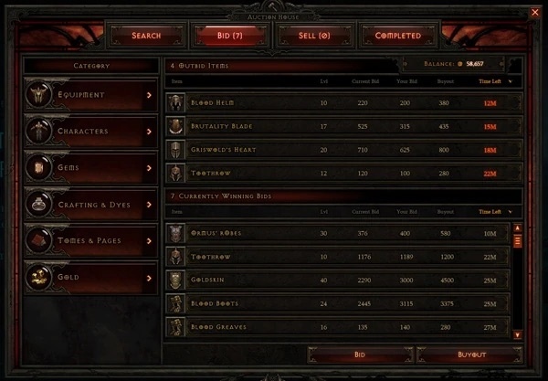Place a bid with the Bid button
The image size is (548, 381).
(360, 355)
